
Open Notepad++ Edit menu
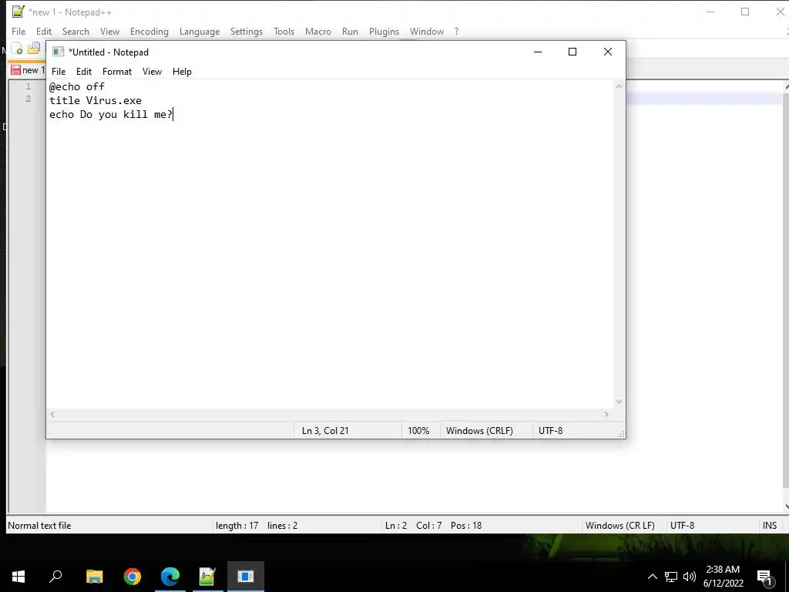pos(44,31)
